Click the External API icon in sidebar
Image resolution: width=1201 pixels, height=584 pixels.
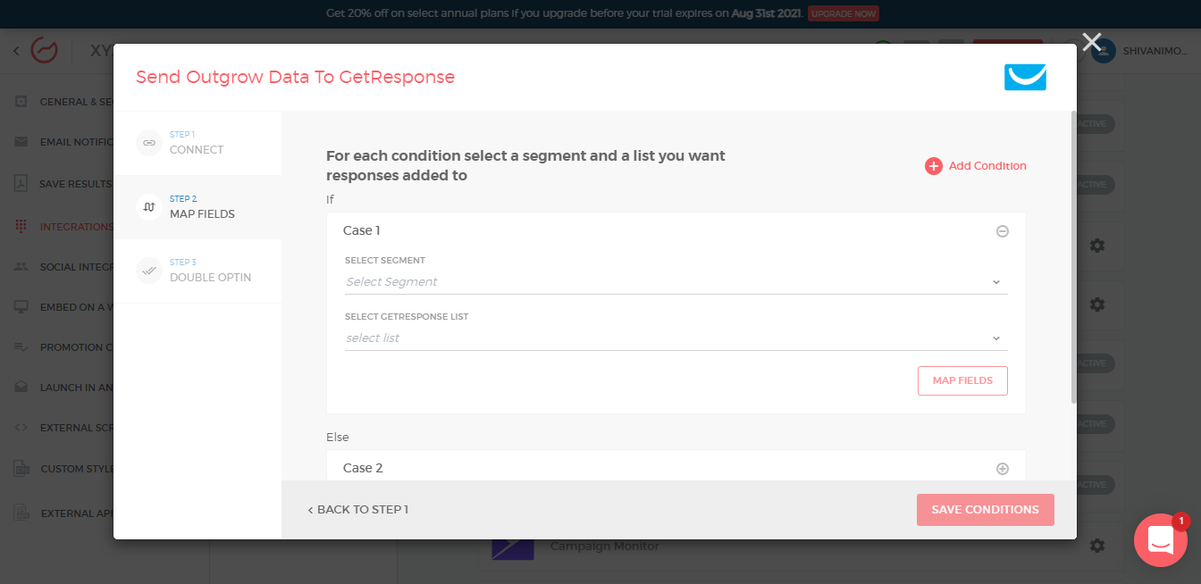click(21, 513)
